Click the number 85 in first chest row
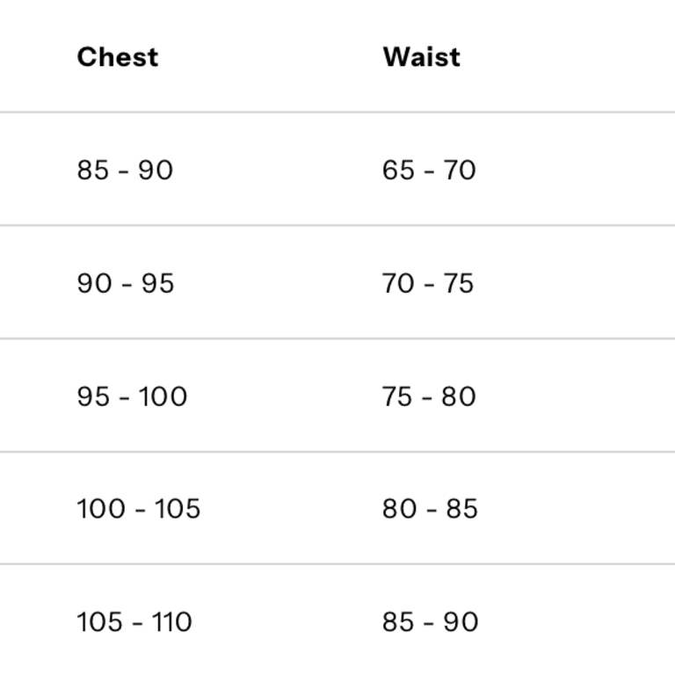Viewport: 675px width, 675px height. [92, 170]
